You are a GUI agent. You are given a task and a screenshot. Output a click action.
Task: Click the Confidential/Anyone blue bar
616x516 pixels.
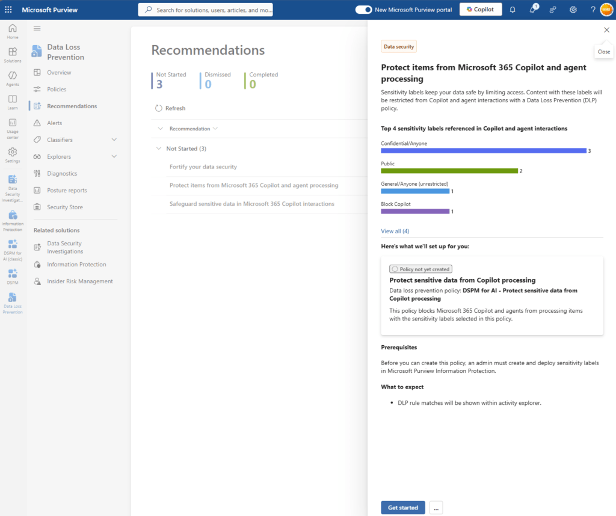(484, 151)
